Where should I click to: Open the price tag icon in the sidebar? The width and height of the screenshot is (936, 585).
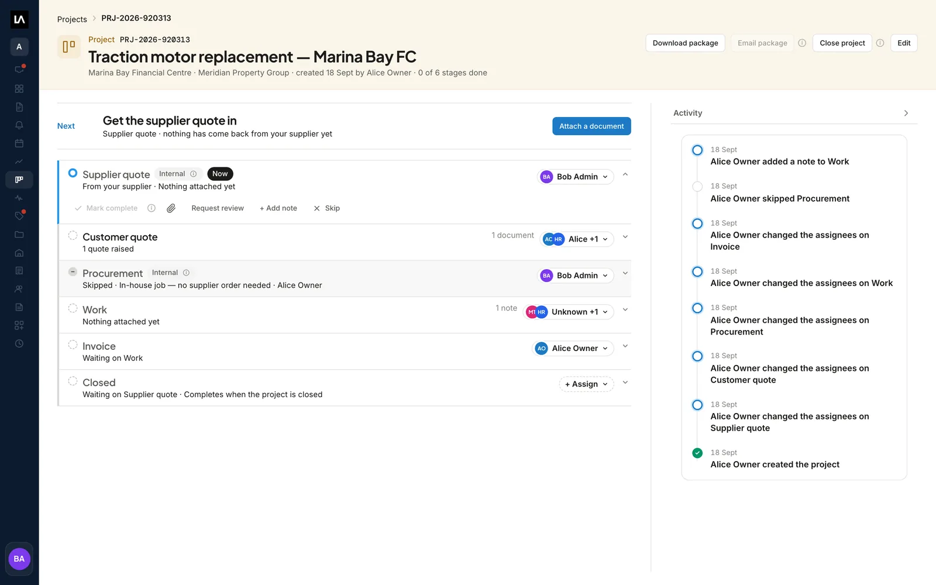(19, 216)
